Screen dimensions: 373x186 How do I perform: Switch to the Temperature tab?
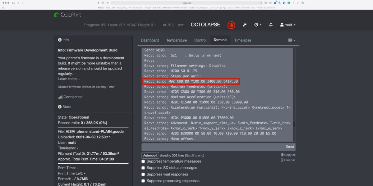tap(177, 40)
